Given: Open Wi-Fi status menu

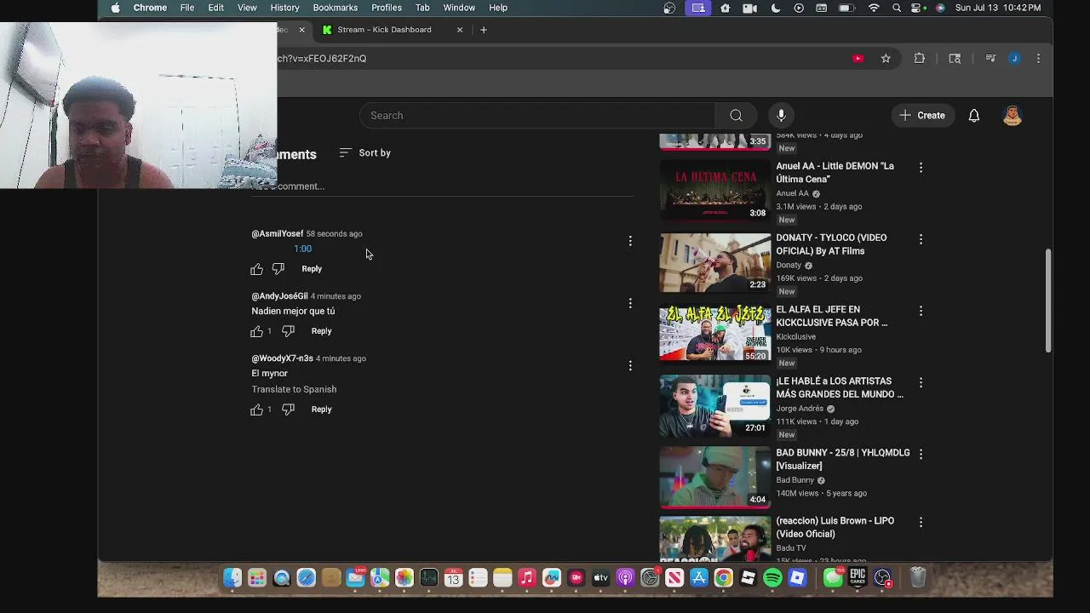Looking at the screenshot, I should 874,8.
